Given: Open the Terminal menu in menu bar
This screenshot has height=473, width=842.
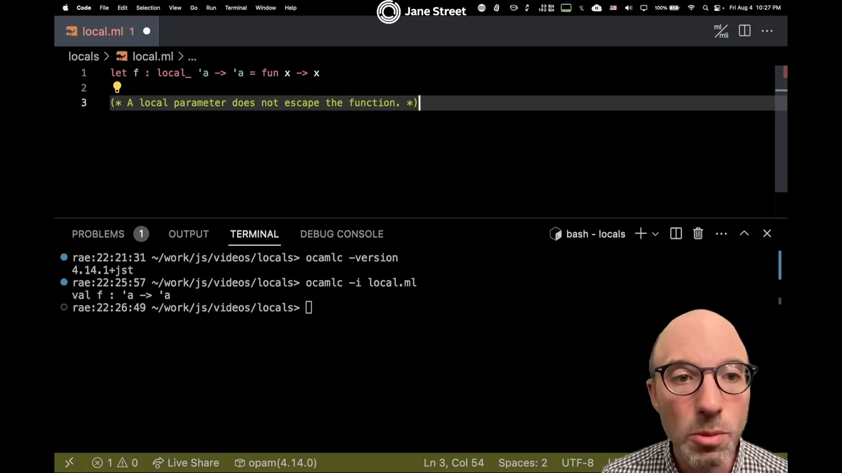Looking at the screenshot, I should point(236,8).
